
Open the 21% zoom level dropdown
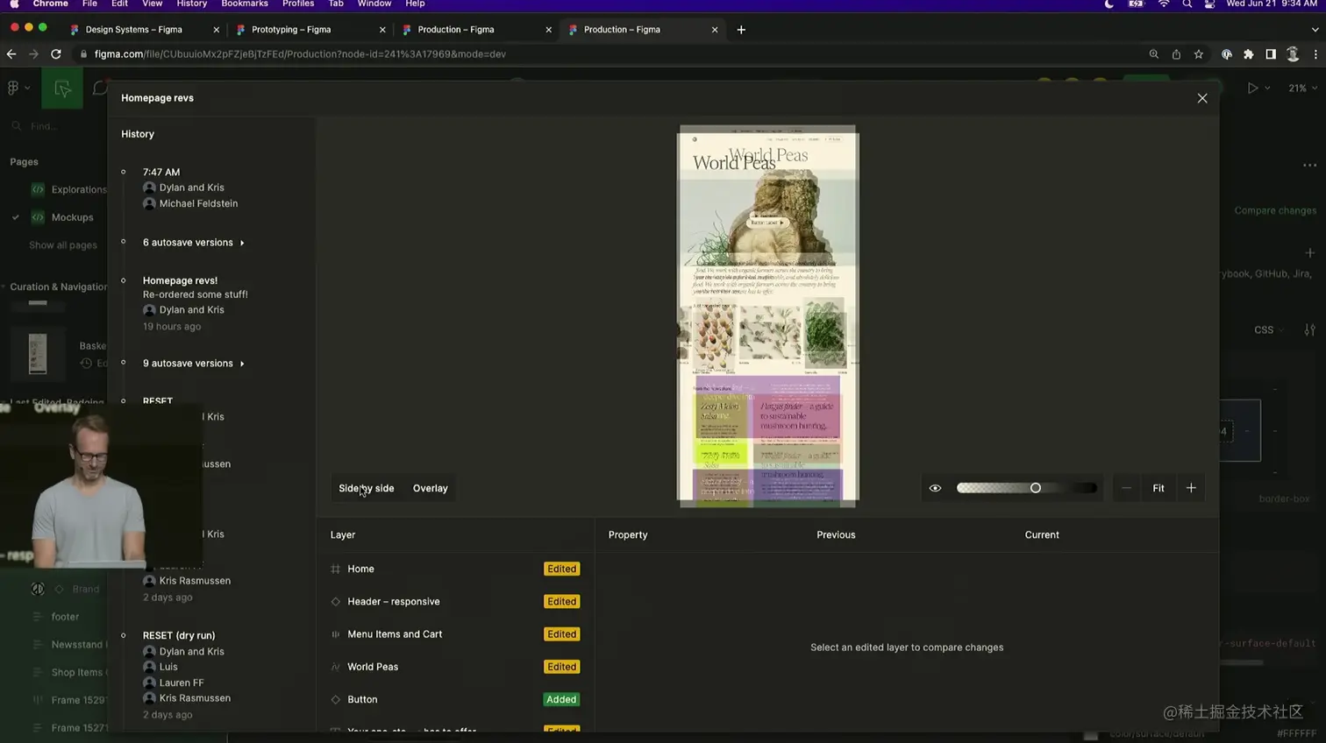click(x=1303, y=88)
